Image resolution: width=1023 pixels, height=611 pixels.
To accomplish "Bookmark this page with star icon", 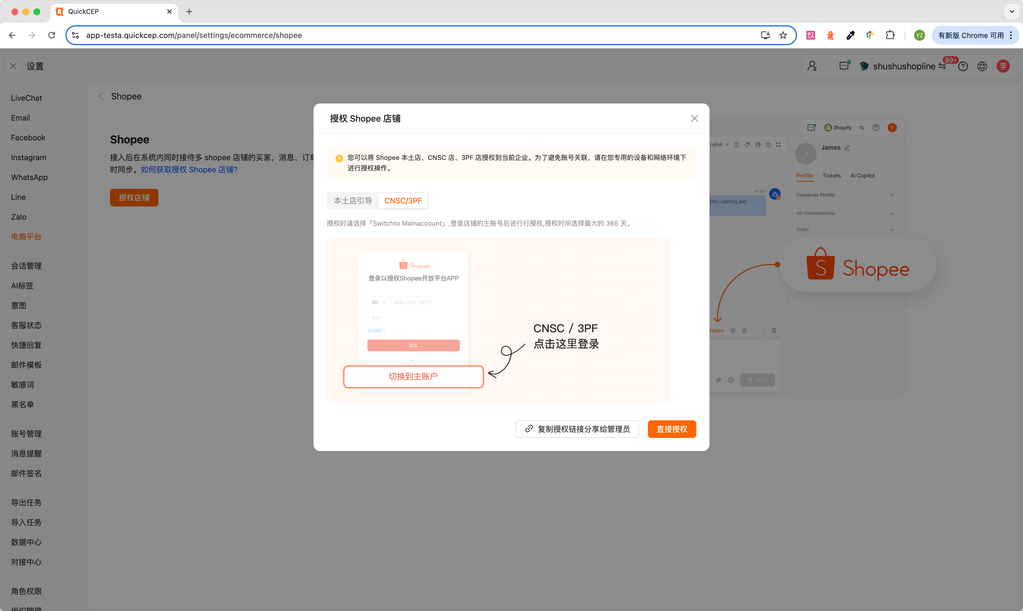I will 783,36.
